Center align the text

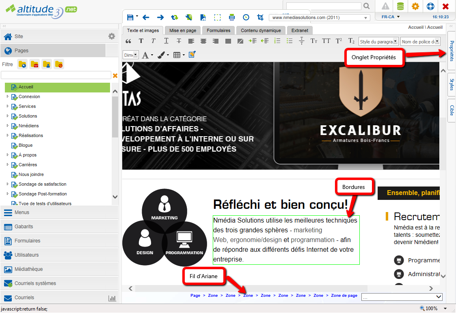[203, 41]
